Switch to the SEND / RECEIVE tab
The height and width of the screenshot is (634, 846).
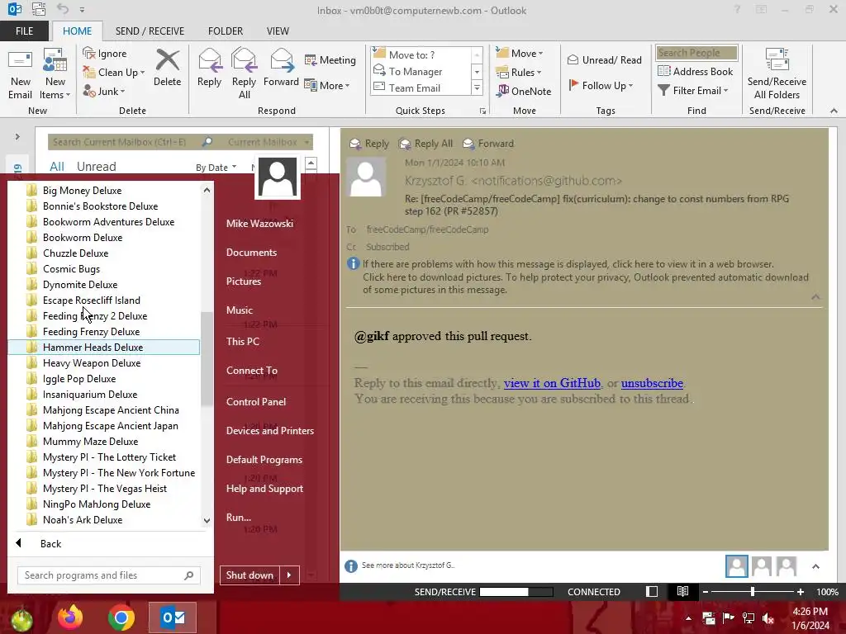click(150, 31)
